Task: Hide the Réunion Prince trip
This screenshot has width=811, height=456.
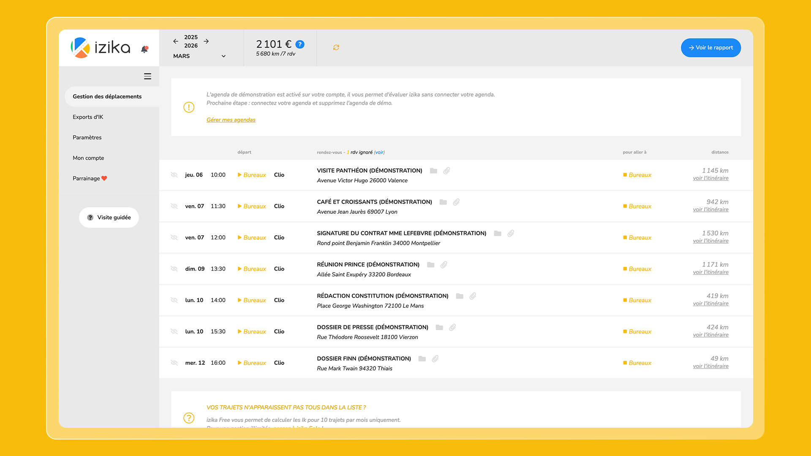Action: pos(174,269)
